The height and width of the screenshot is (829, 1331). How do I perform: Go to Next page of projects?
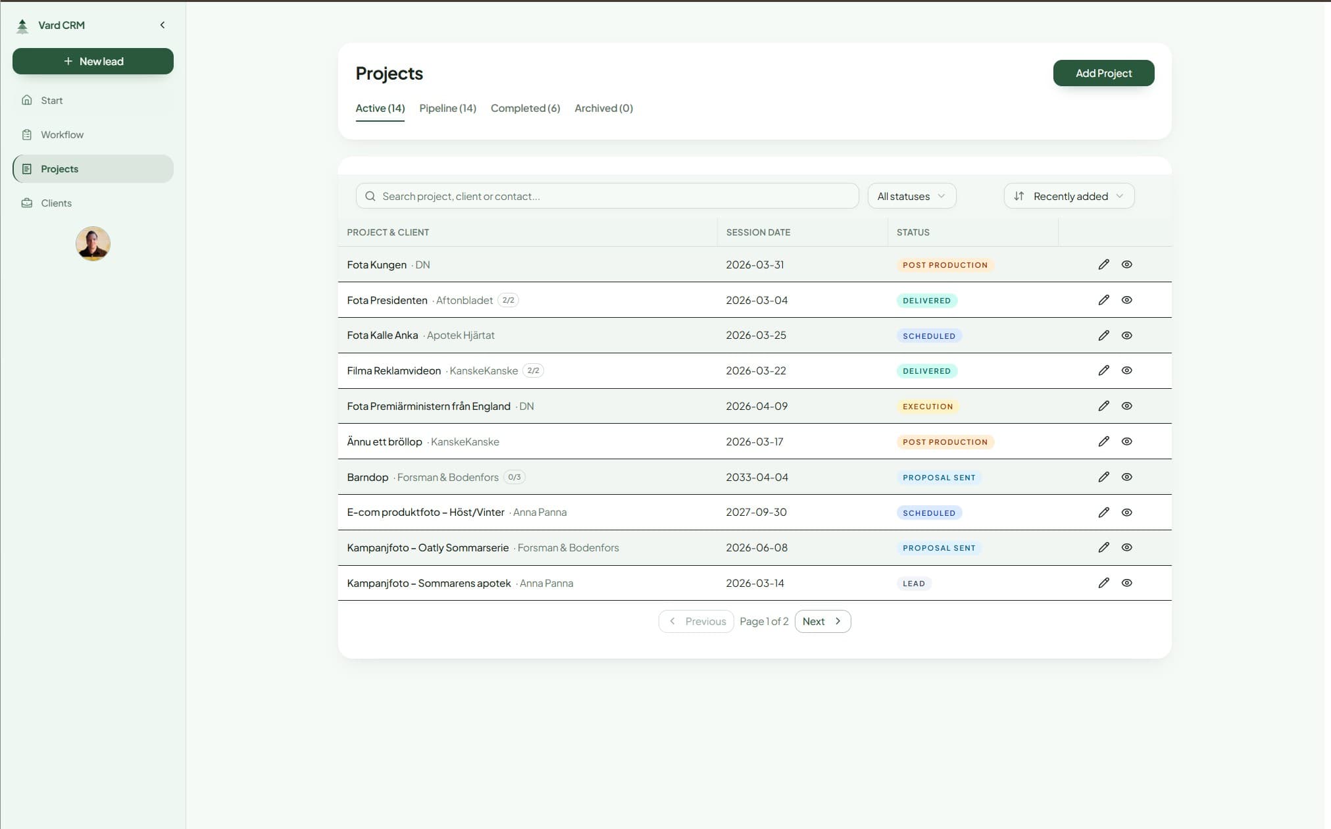[822, 620]
